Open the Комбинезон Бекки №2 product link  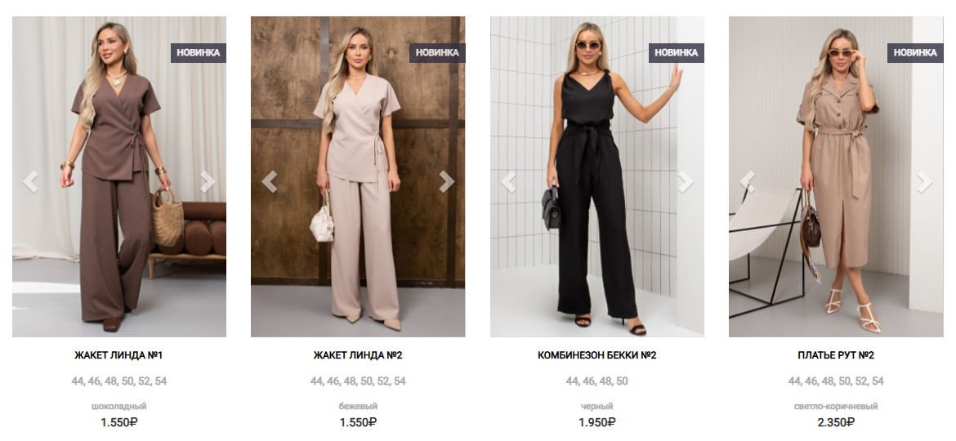(597, 355)
